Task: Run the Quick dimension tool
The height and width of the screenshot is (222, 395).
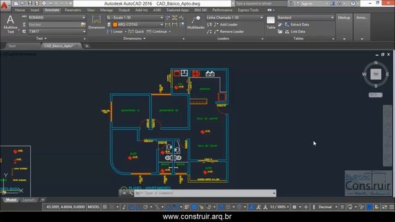Action: pos(136,31)
